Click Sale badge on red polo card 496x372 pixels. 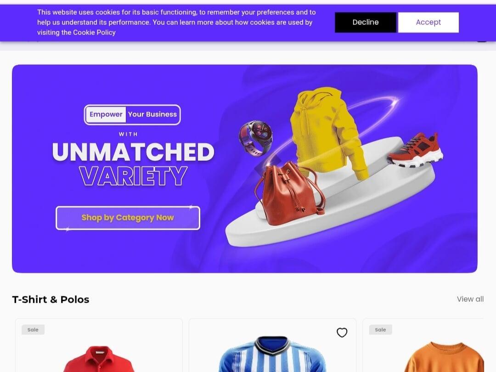[33, 330]
